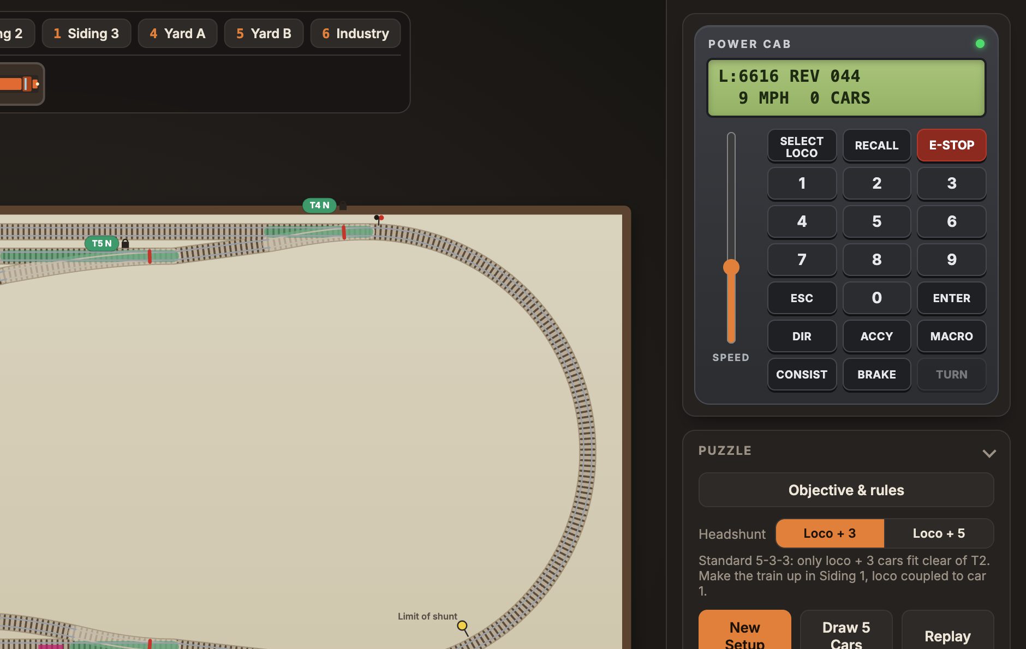Toggle direction with the DIR button

click(802, 336)
